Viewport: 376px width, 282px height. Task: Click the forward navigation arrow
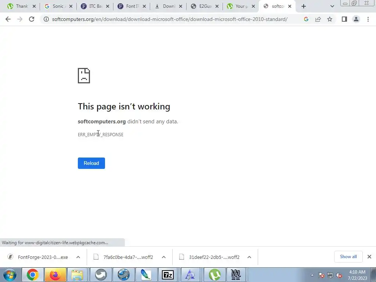20,19
